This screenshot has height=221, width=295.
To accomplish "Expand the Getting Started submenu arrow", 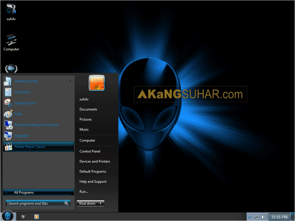I will pos(70,81).
